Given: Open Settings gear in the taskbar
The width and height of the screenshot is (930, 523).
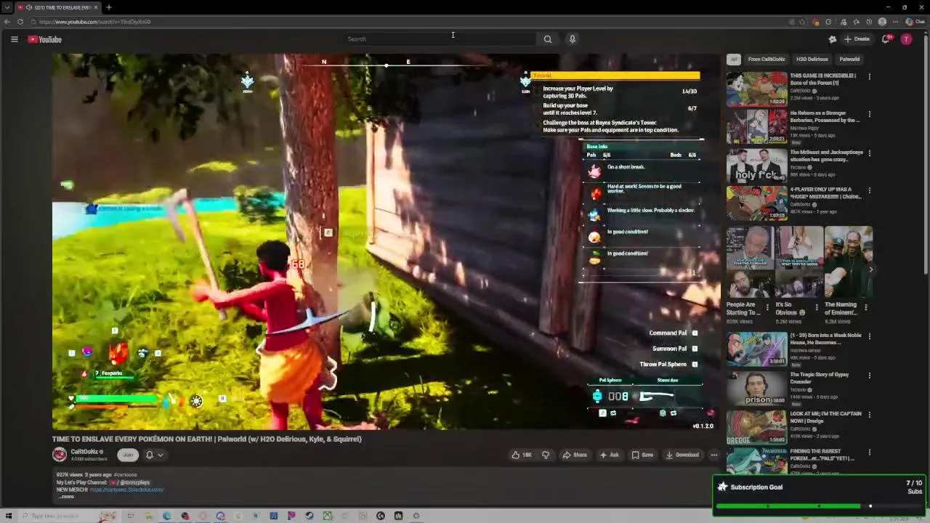Looking at the screenshot, I should click(416, 516).
